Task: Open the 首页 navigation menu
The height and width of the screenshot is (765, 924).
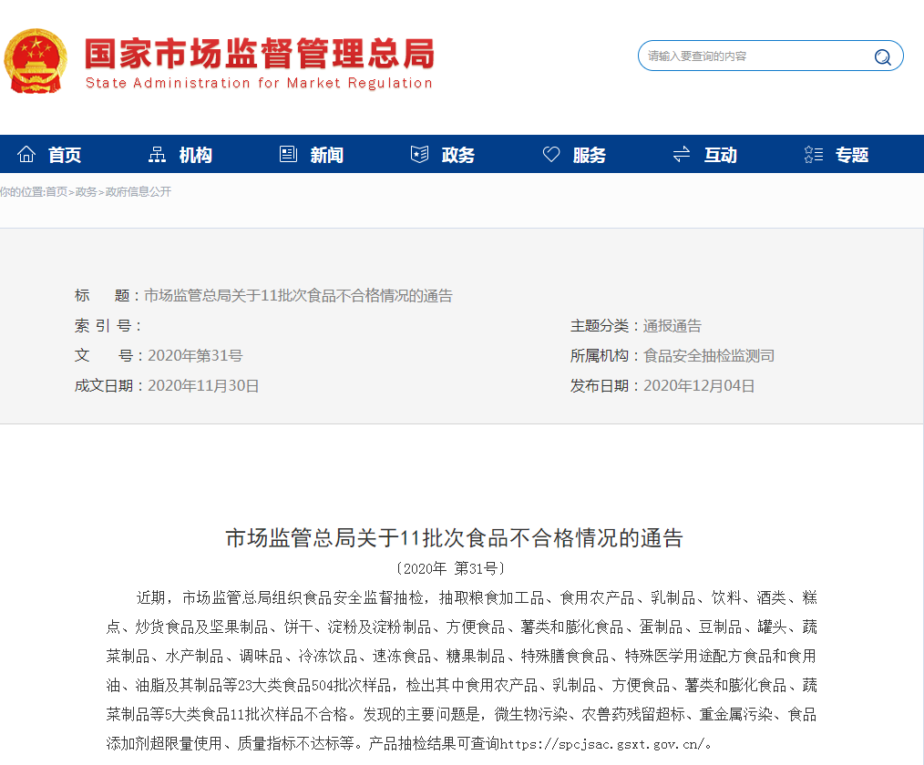Action: (65, 155)
